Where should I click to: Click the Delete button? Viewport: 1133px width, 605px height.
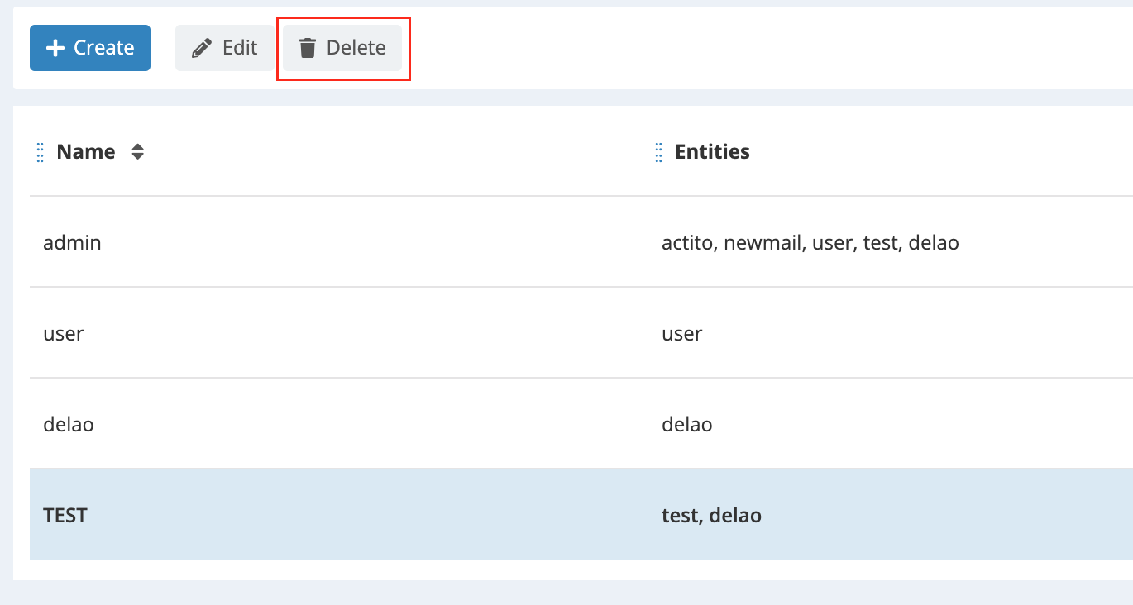coord(342,48)
